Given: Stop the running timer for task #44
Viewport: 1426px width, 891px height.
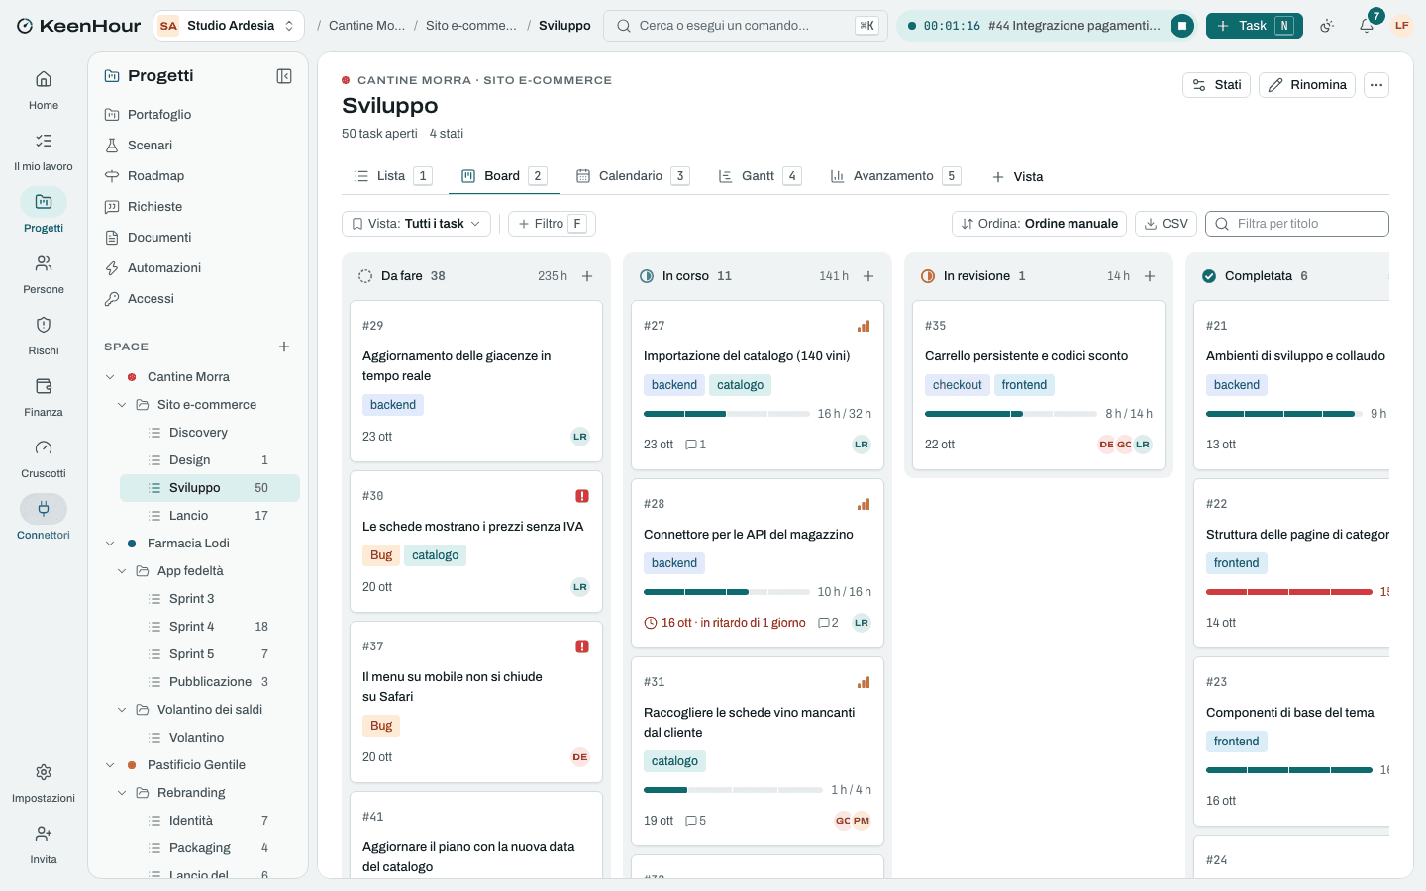Looking at the screenshot, I should 1181,26.
